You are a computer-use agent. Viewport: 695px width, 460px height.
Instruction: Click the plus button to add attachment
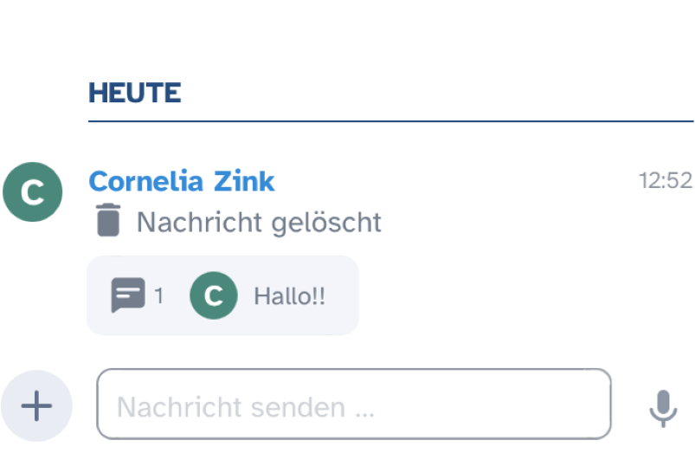36,405
